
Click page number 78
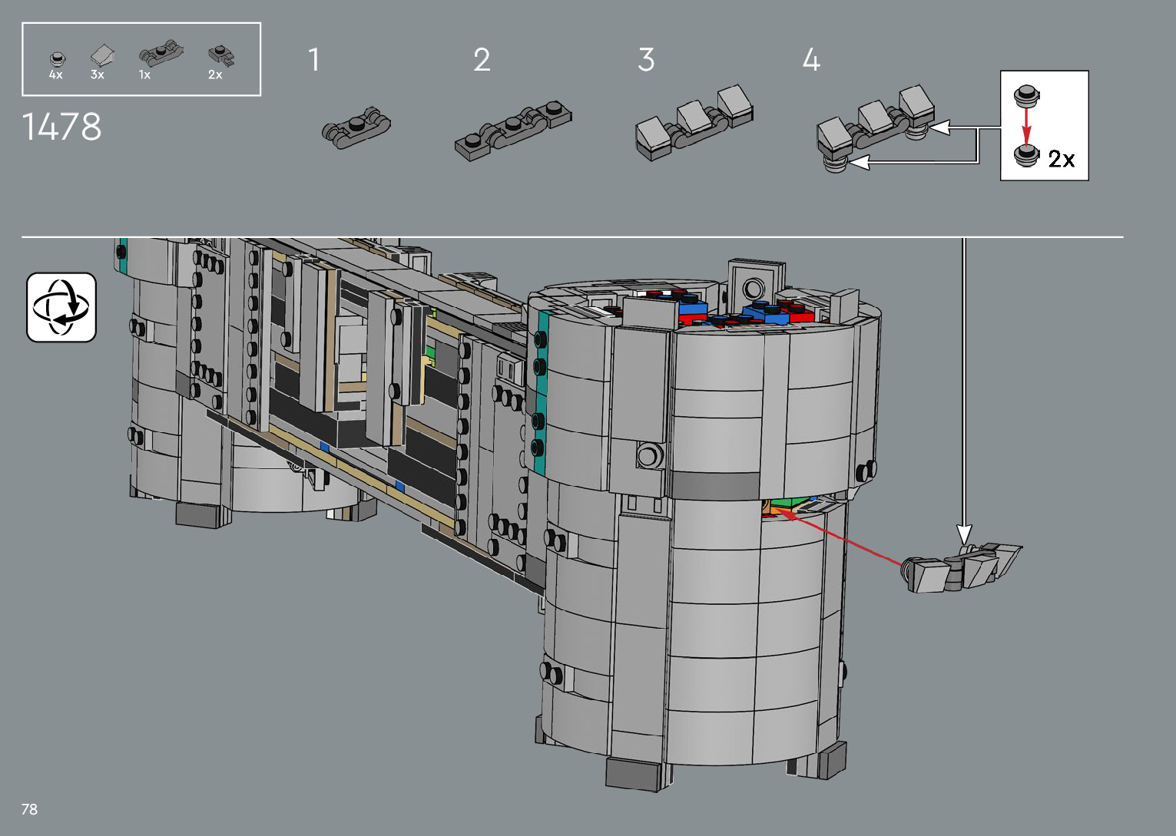pos(29,809)
